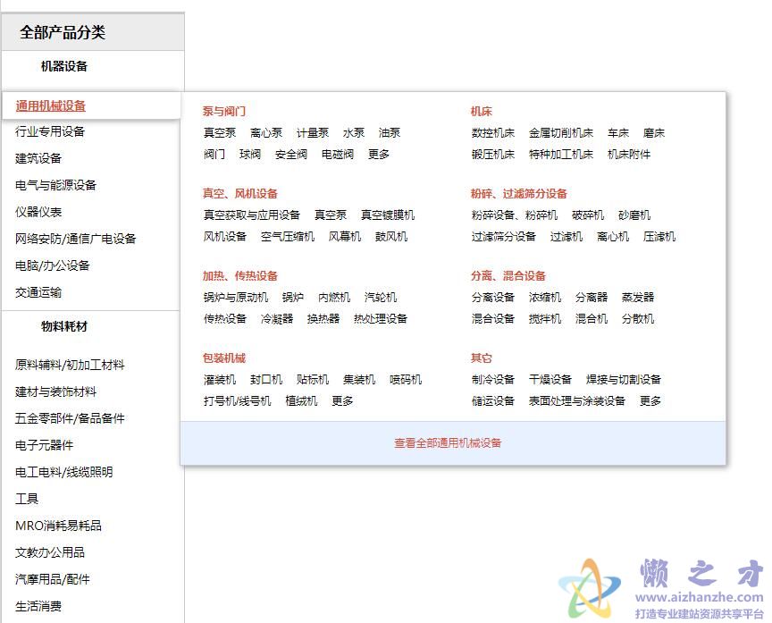
Task: Open the 灌装机 link
Action: (x=220, y=380)
